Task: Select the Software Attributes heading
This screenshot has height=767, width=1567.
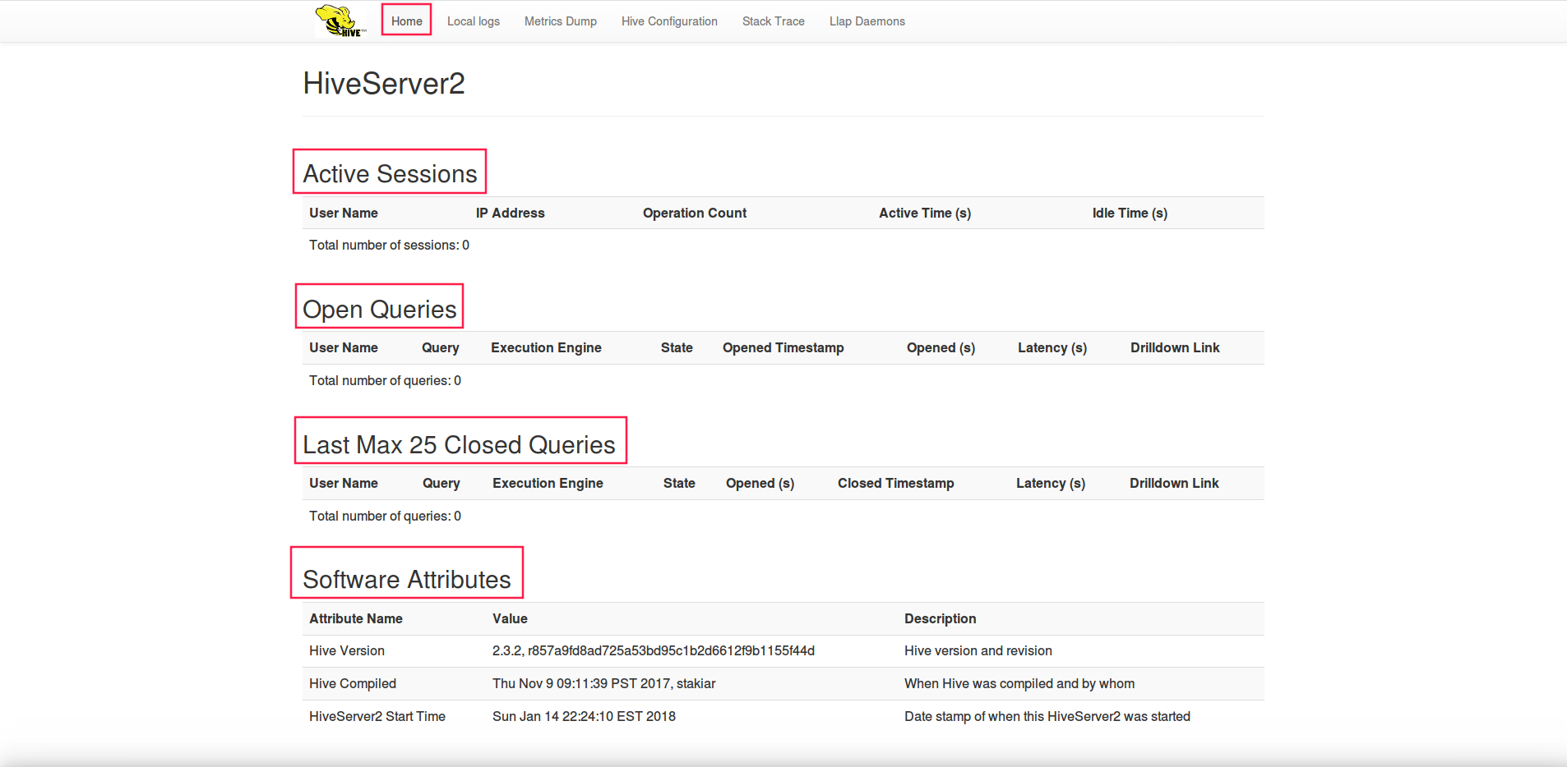Action: point(407,579)
